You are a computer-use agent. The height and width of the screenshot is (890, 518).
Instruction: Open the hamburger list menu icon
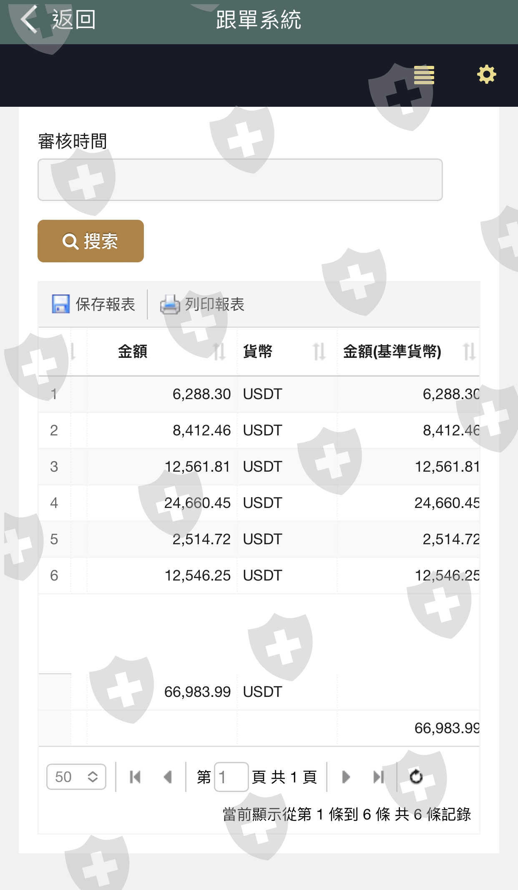click(x=424, y=75)
